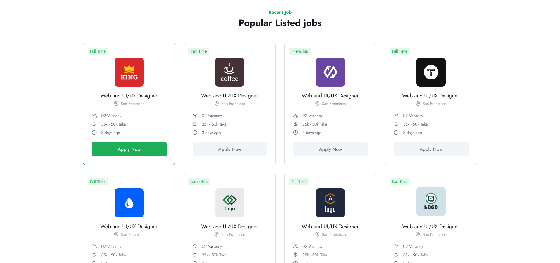Apply Now for the black T company job
This screenshot has width=560, height=263.
pyautogui.click(x=431, y=149)
